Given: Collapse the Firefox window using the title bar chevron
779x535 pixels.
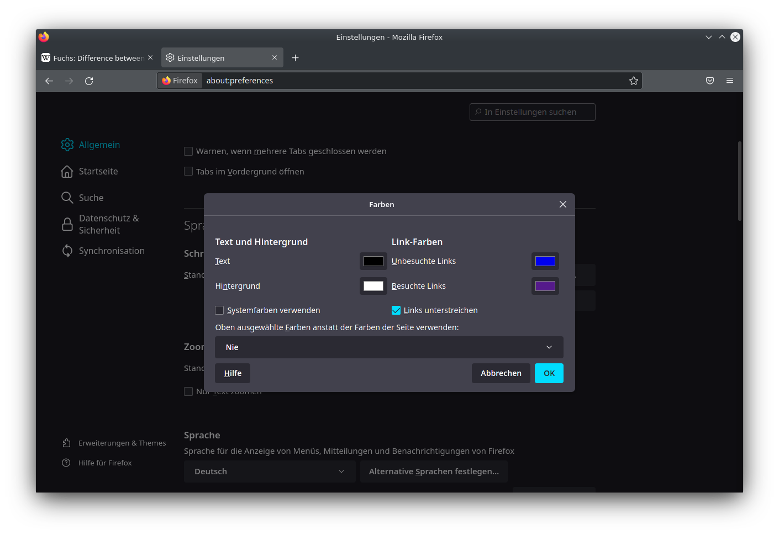Looking at the screenshot, I should click(x=708, y=37).
